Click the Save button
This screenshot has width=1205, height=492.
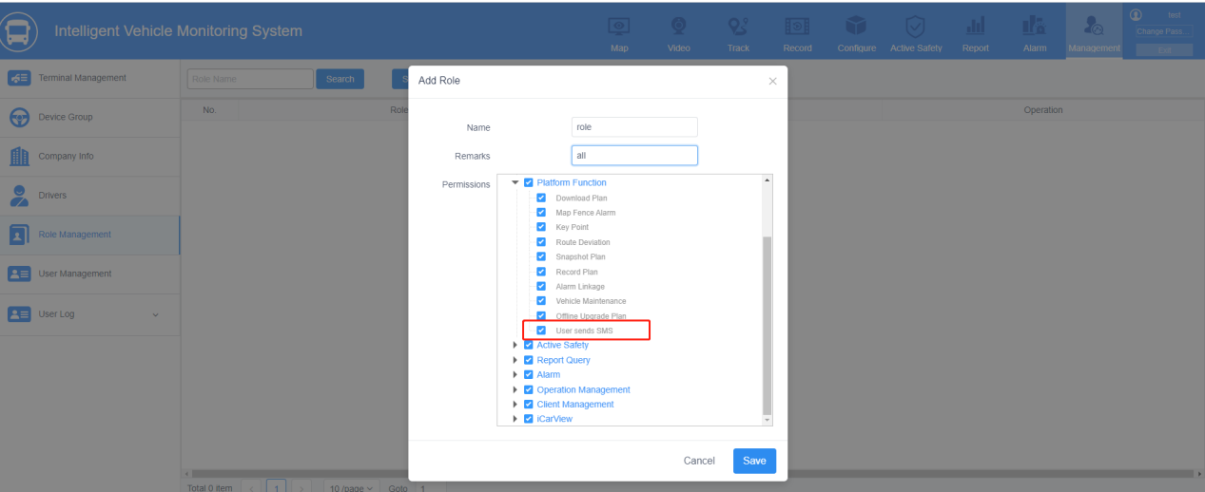754,461
